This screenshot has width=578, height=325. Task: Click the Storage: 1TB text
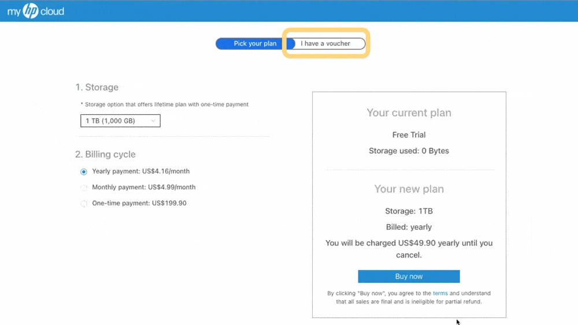pos(409,211)
